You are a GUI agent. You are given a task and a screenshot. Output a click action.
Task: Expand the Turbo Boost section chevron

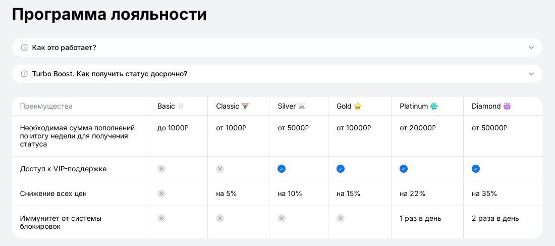[x=531, y=74]
